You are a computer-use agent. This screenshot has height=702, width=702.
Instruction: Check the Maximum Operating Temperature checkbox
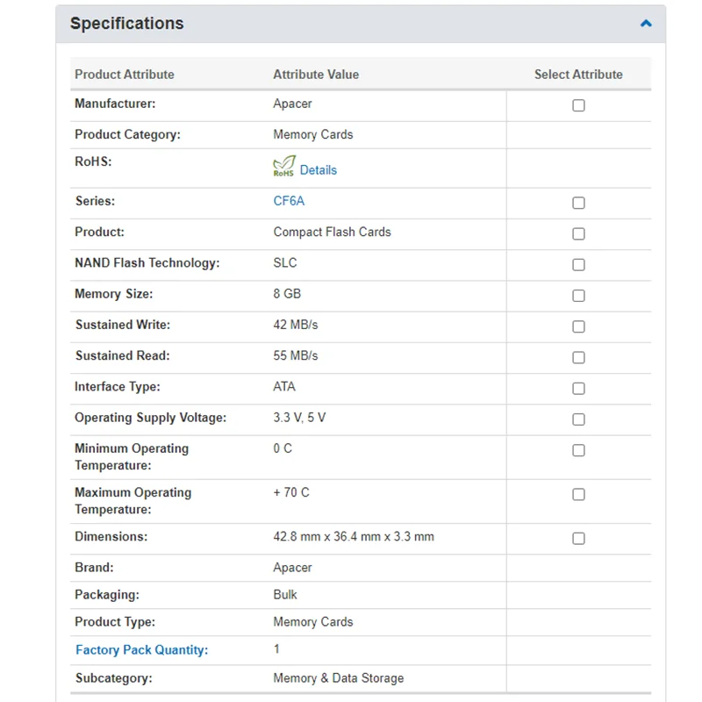tap(578, 494)
